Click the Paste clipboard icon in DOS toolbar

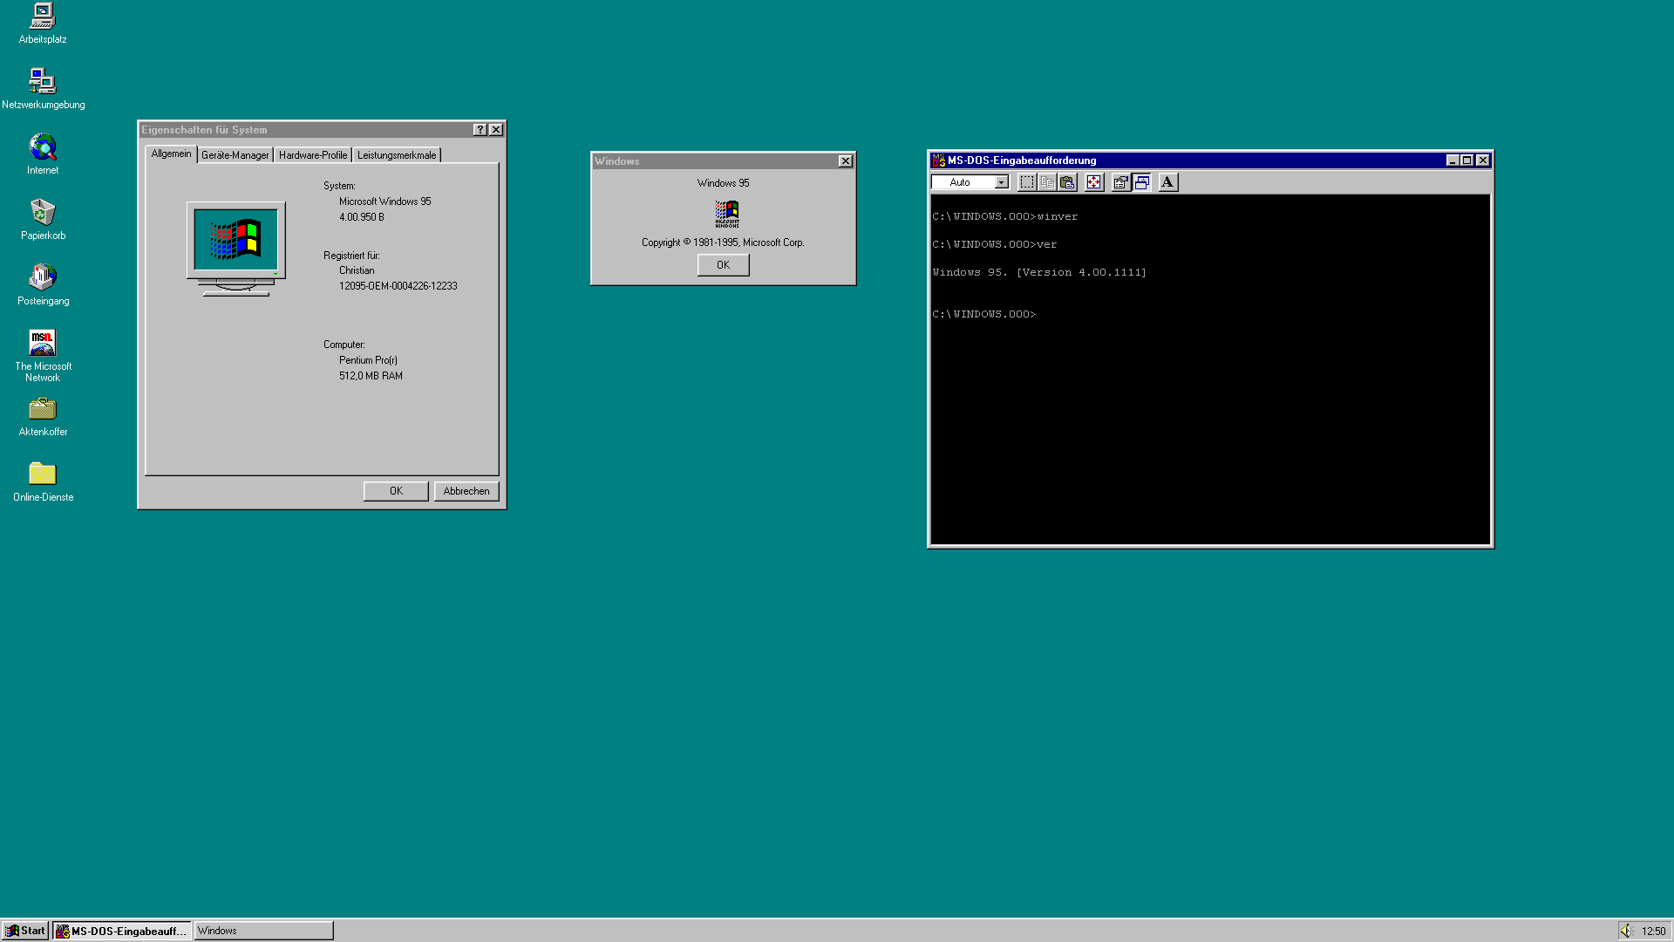pyautogui.click(x=1067, y=182)
